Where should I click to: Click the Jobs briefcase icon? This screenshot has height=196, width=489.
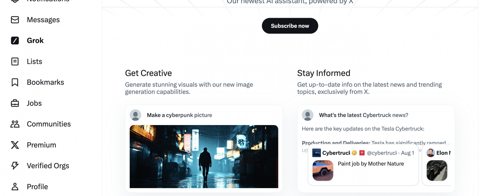[15, 103]
